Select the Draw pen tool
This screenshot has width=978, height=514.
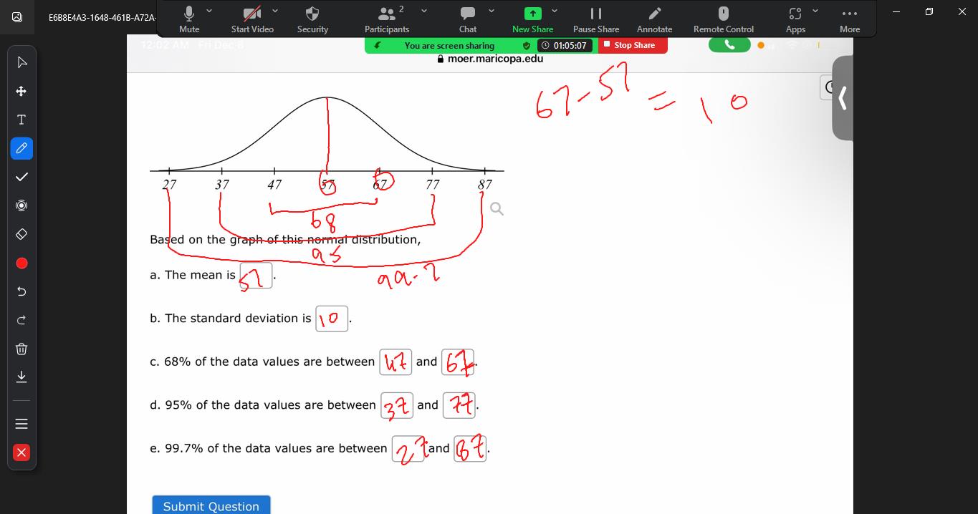pyautogui.click(x=21, y=148)
